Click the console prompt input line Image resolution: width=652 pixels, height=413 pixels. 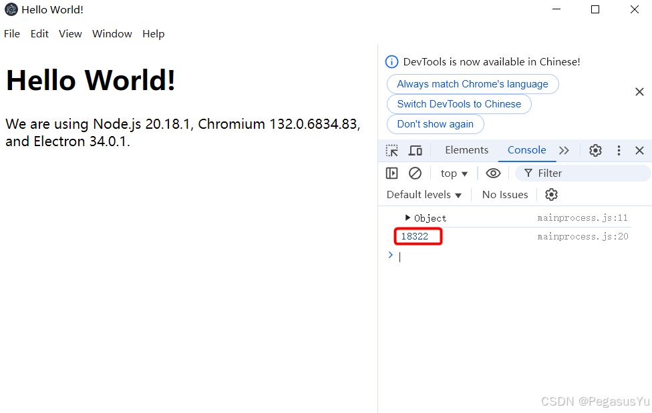coord(515,257)
